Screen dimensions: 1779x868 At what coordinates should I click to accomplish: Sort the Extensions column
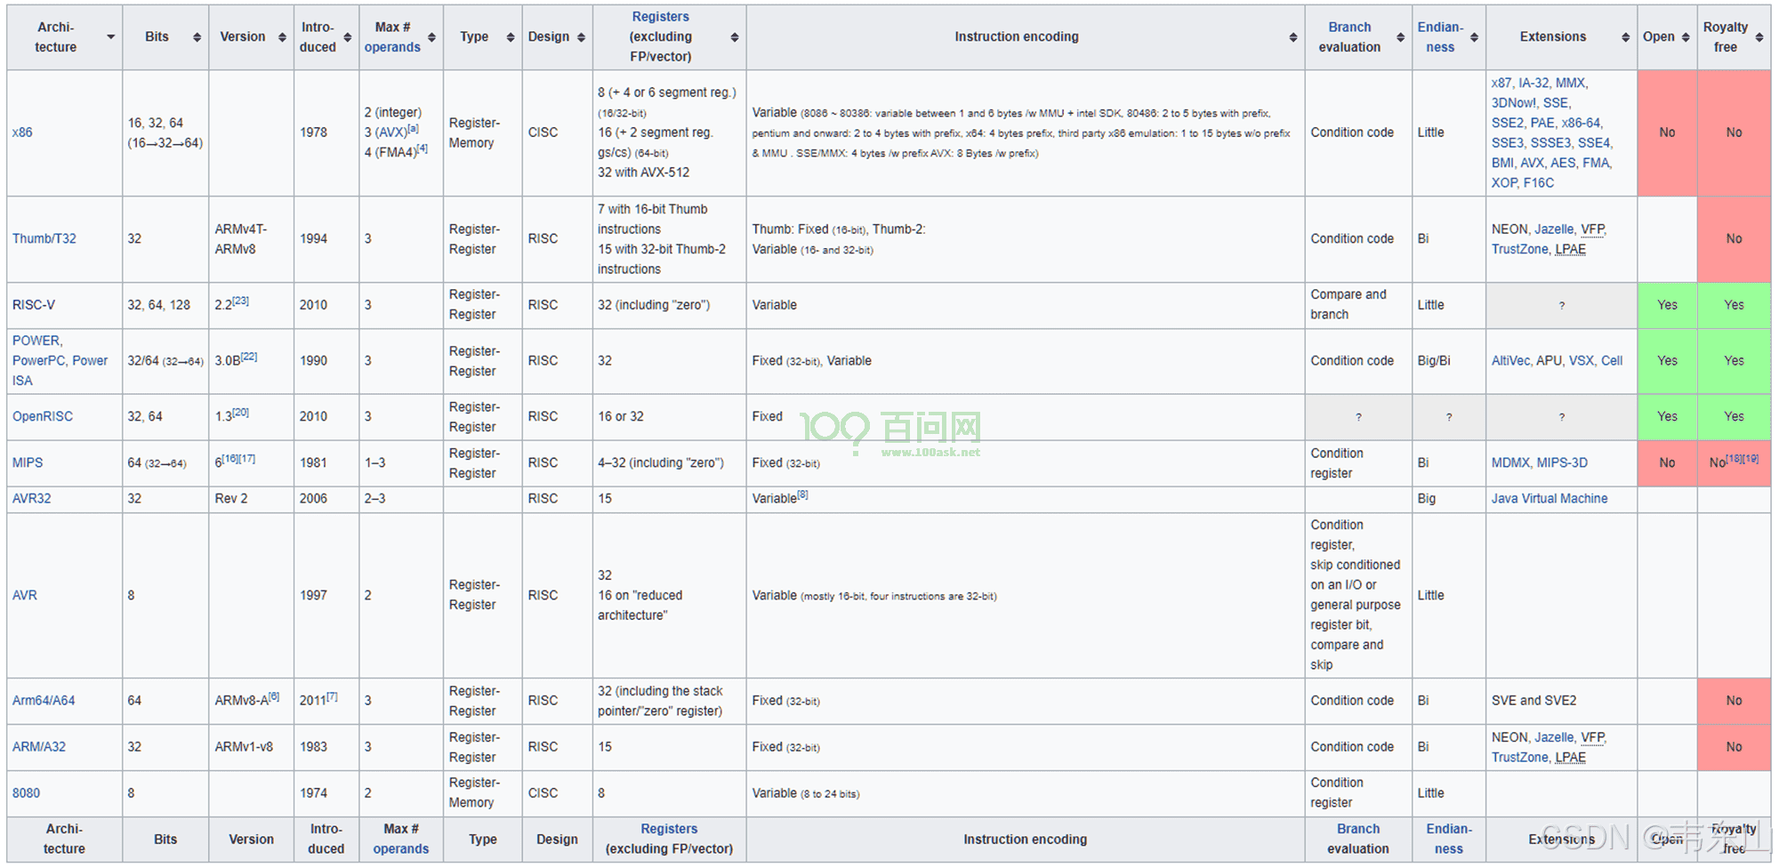click(x=1625, y=37)
